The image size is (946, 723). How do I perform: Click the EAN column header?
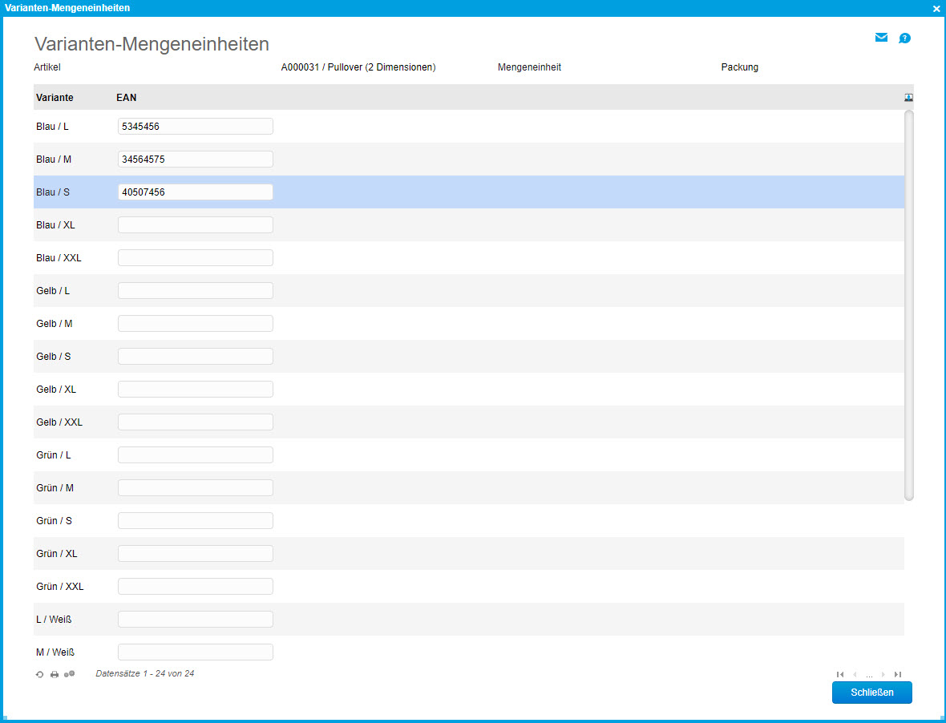point(127,98)
